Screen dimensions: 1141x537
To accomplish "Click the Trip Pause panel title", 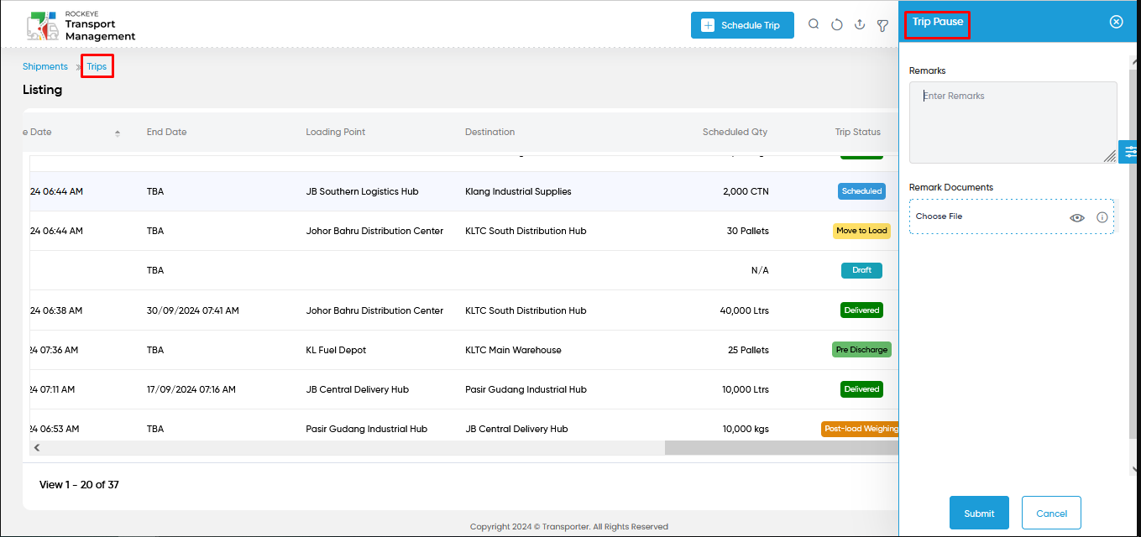I will [x=938, y=22].
